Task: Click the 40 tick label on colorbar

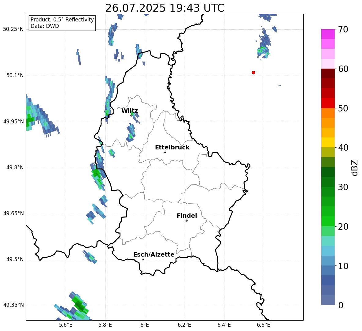Action: coord(343,148)
